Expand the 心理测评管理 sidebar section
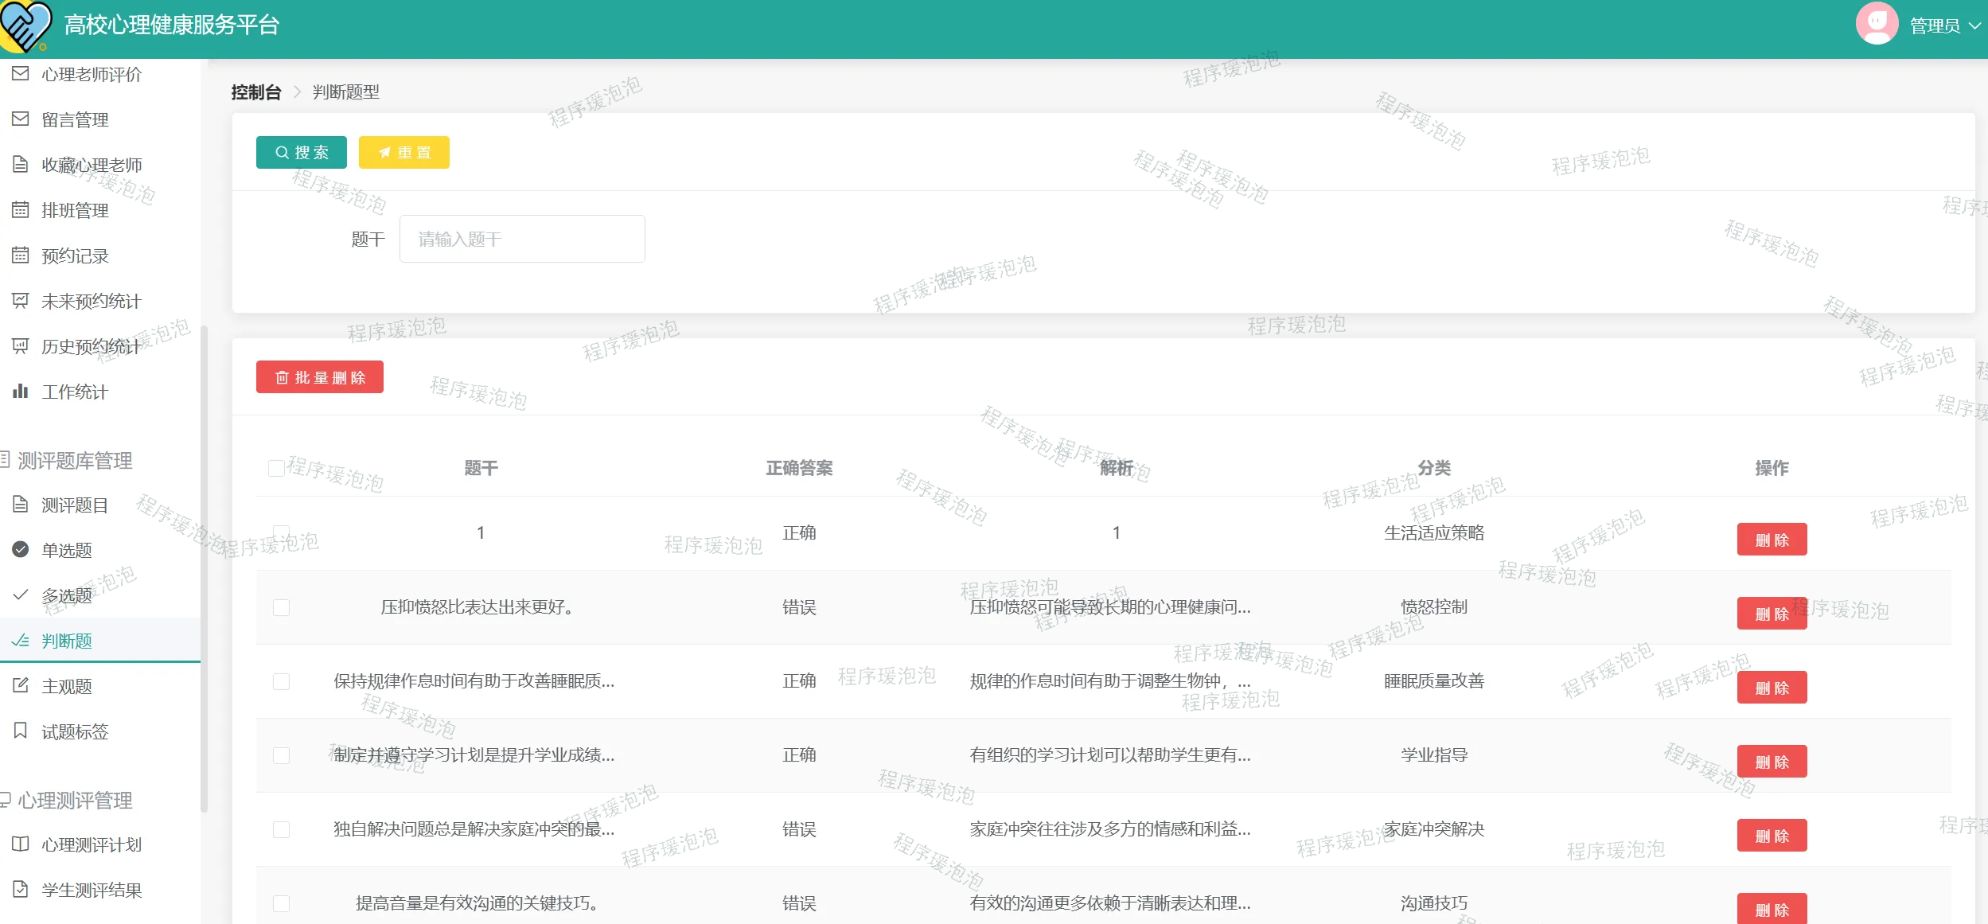Viewport: 1988px width, 924px height. click(75, 800)
